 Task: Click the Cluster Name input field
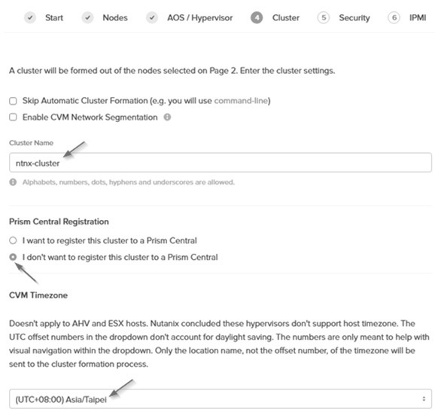[221, 163]
